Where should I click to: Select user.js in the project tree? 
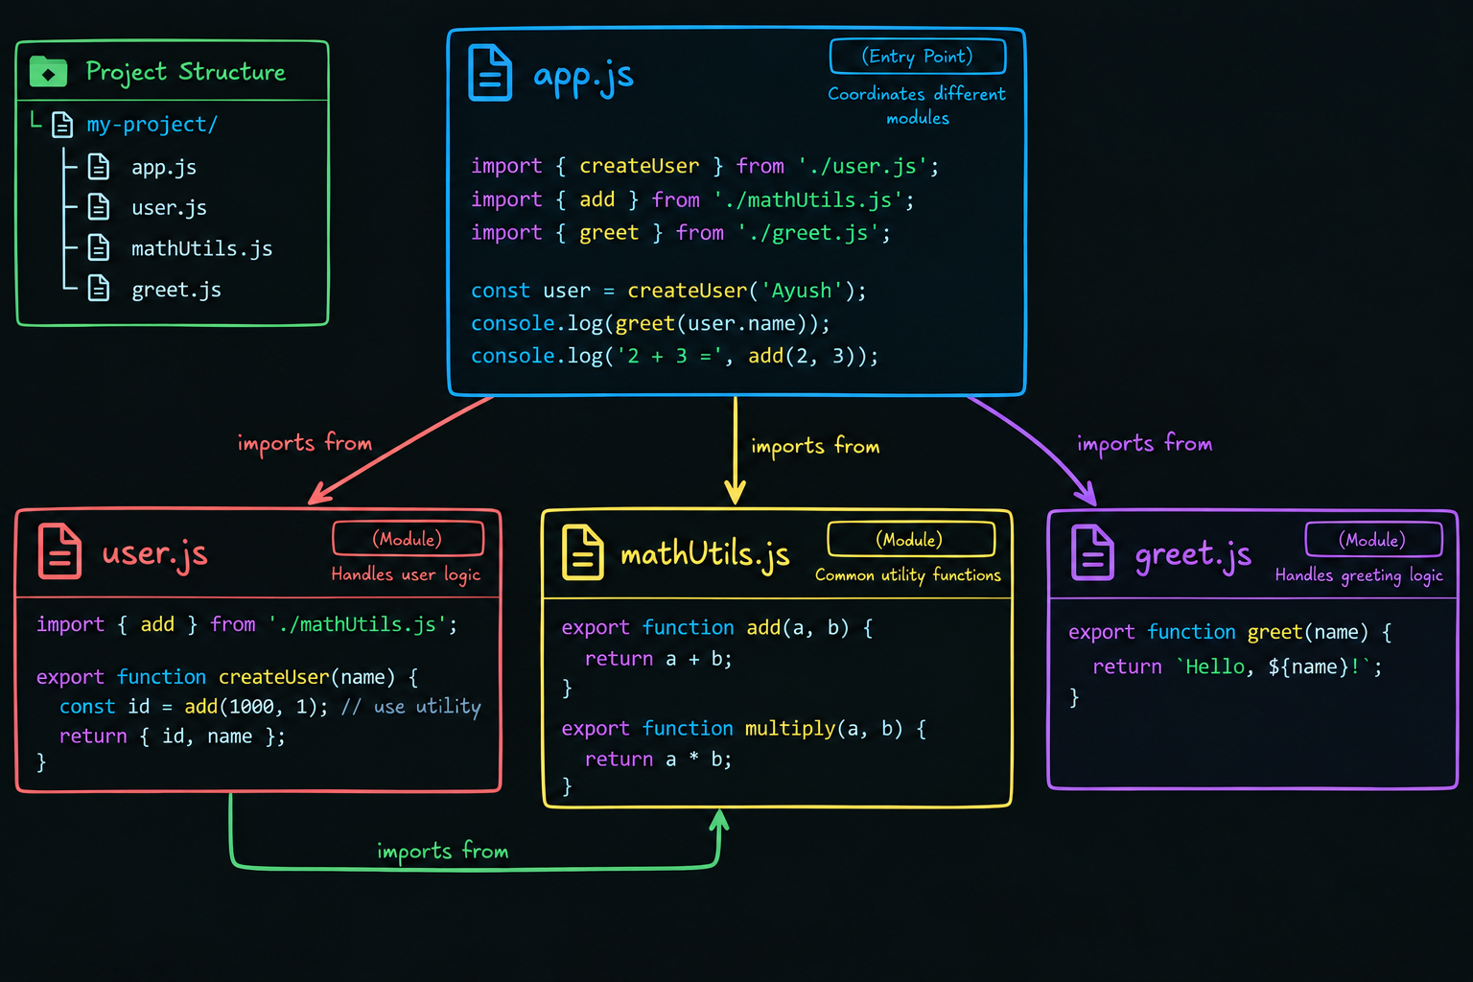coord(169,207)
